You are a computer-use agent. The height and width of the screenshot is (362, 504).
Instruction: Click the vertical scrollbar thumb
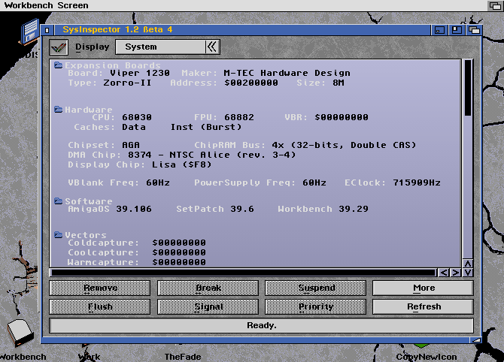point(468,88)
